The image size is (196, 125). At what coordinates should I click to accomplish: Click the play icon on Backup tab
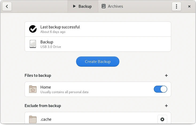click(74, 6)
